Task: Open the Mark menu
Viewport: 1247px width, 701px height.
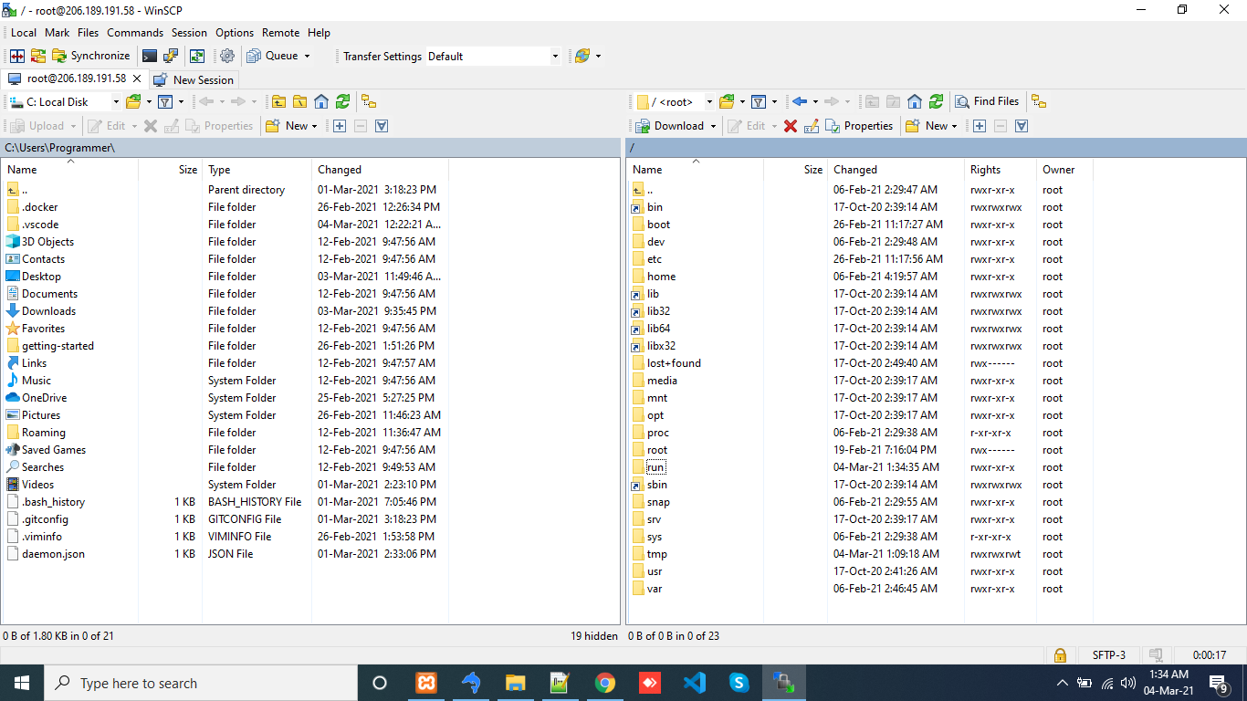Action: pyautogui.click(x=58, y=32)
